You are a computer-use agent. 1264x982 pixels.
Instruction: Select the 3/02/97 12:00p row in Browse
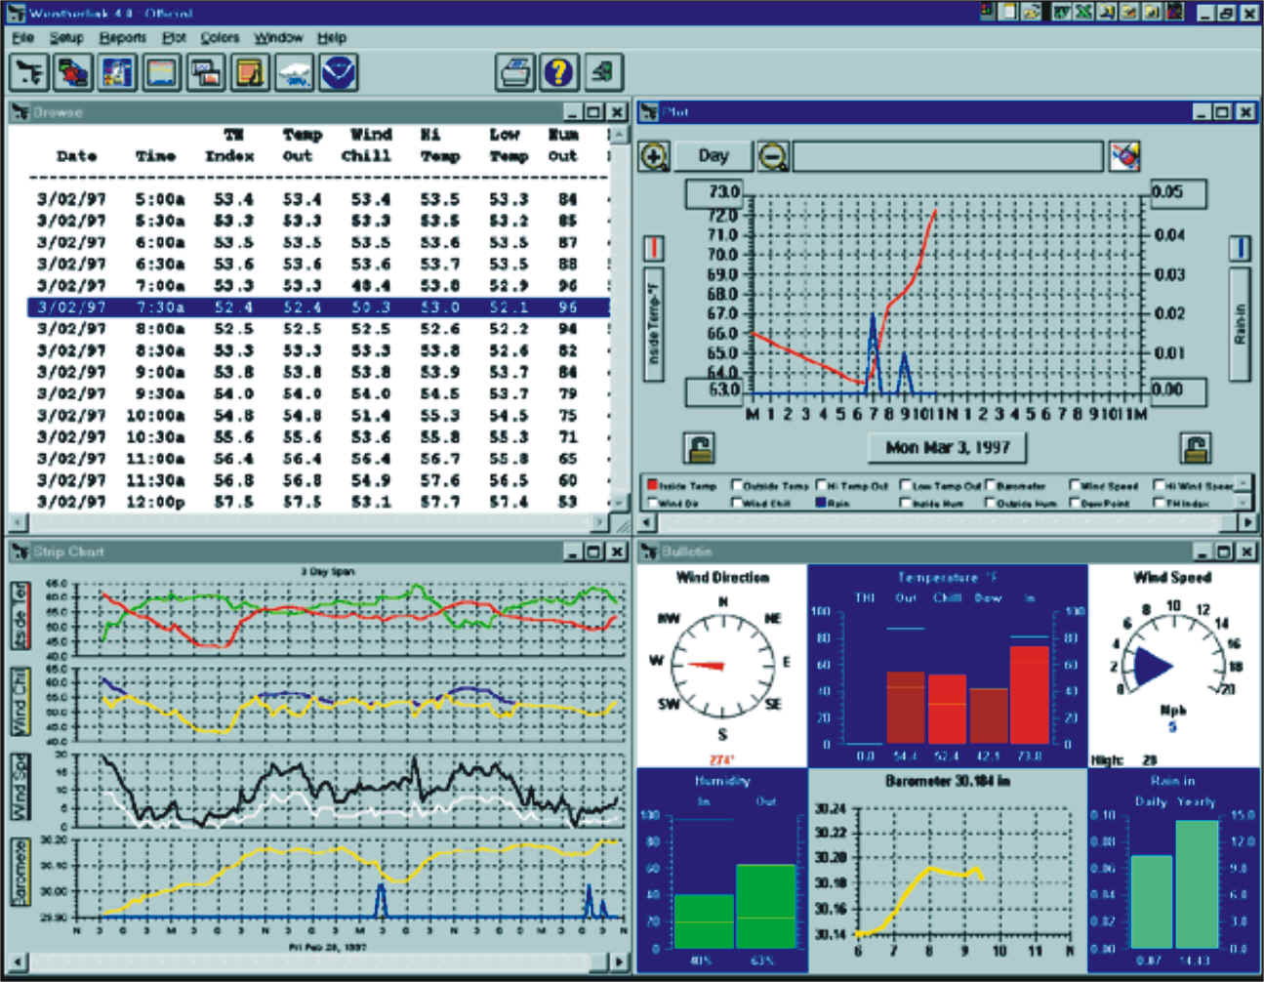pyautogui.click(x=318, y=502)
